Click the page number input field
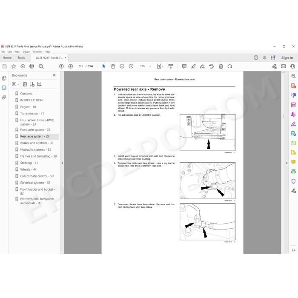298x298 pixels. pyautogui.click(x=81, y=66)
